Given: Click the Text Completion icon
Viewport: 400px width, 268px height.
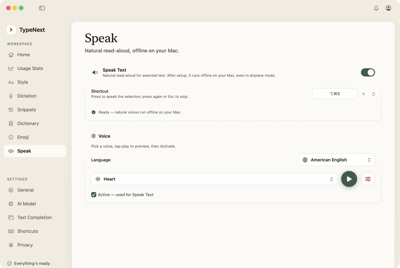Looking at the screenshot, I should tap(11, 218).
